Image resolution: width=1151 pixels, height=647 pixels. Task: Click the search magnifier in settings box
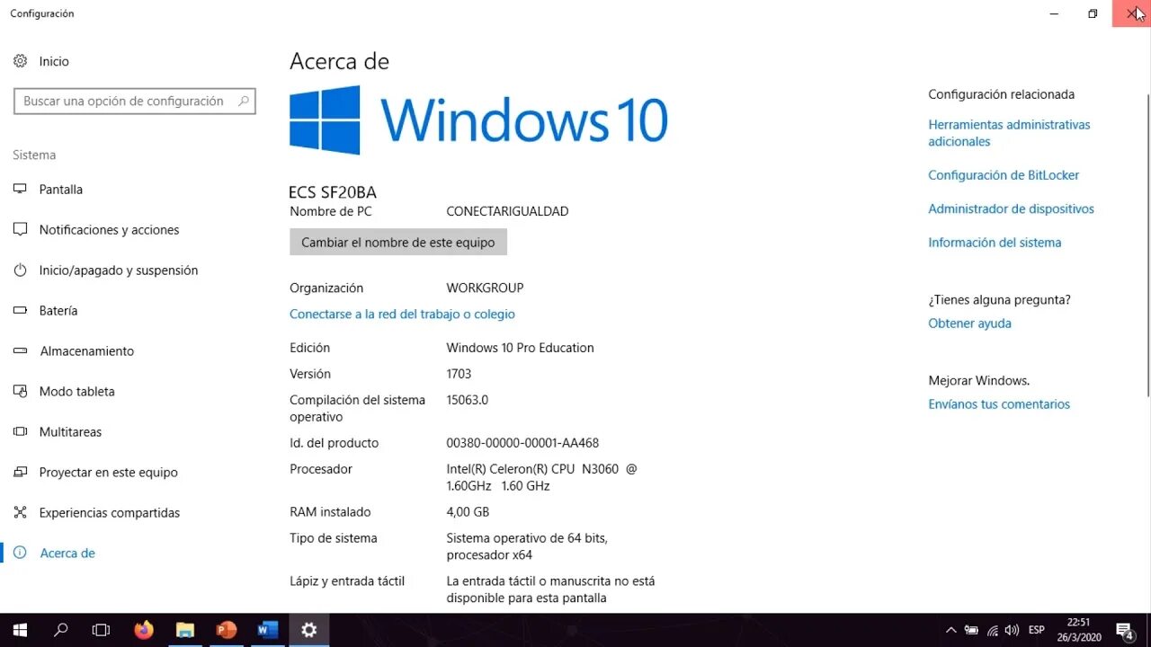(x=243, y=102)
